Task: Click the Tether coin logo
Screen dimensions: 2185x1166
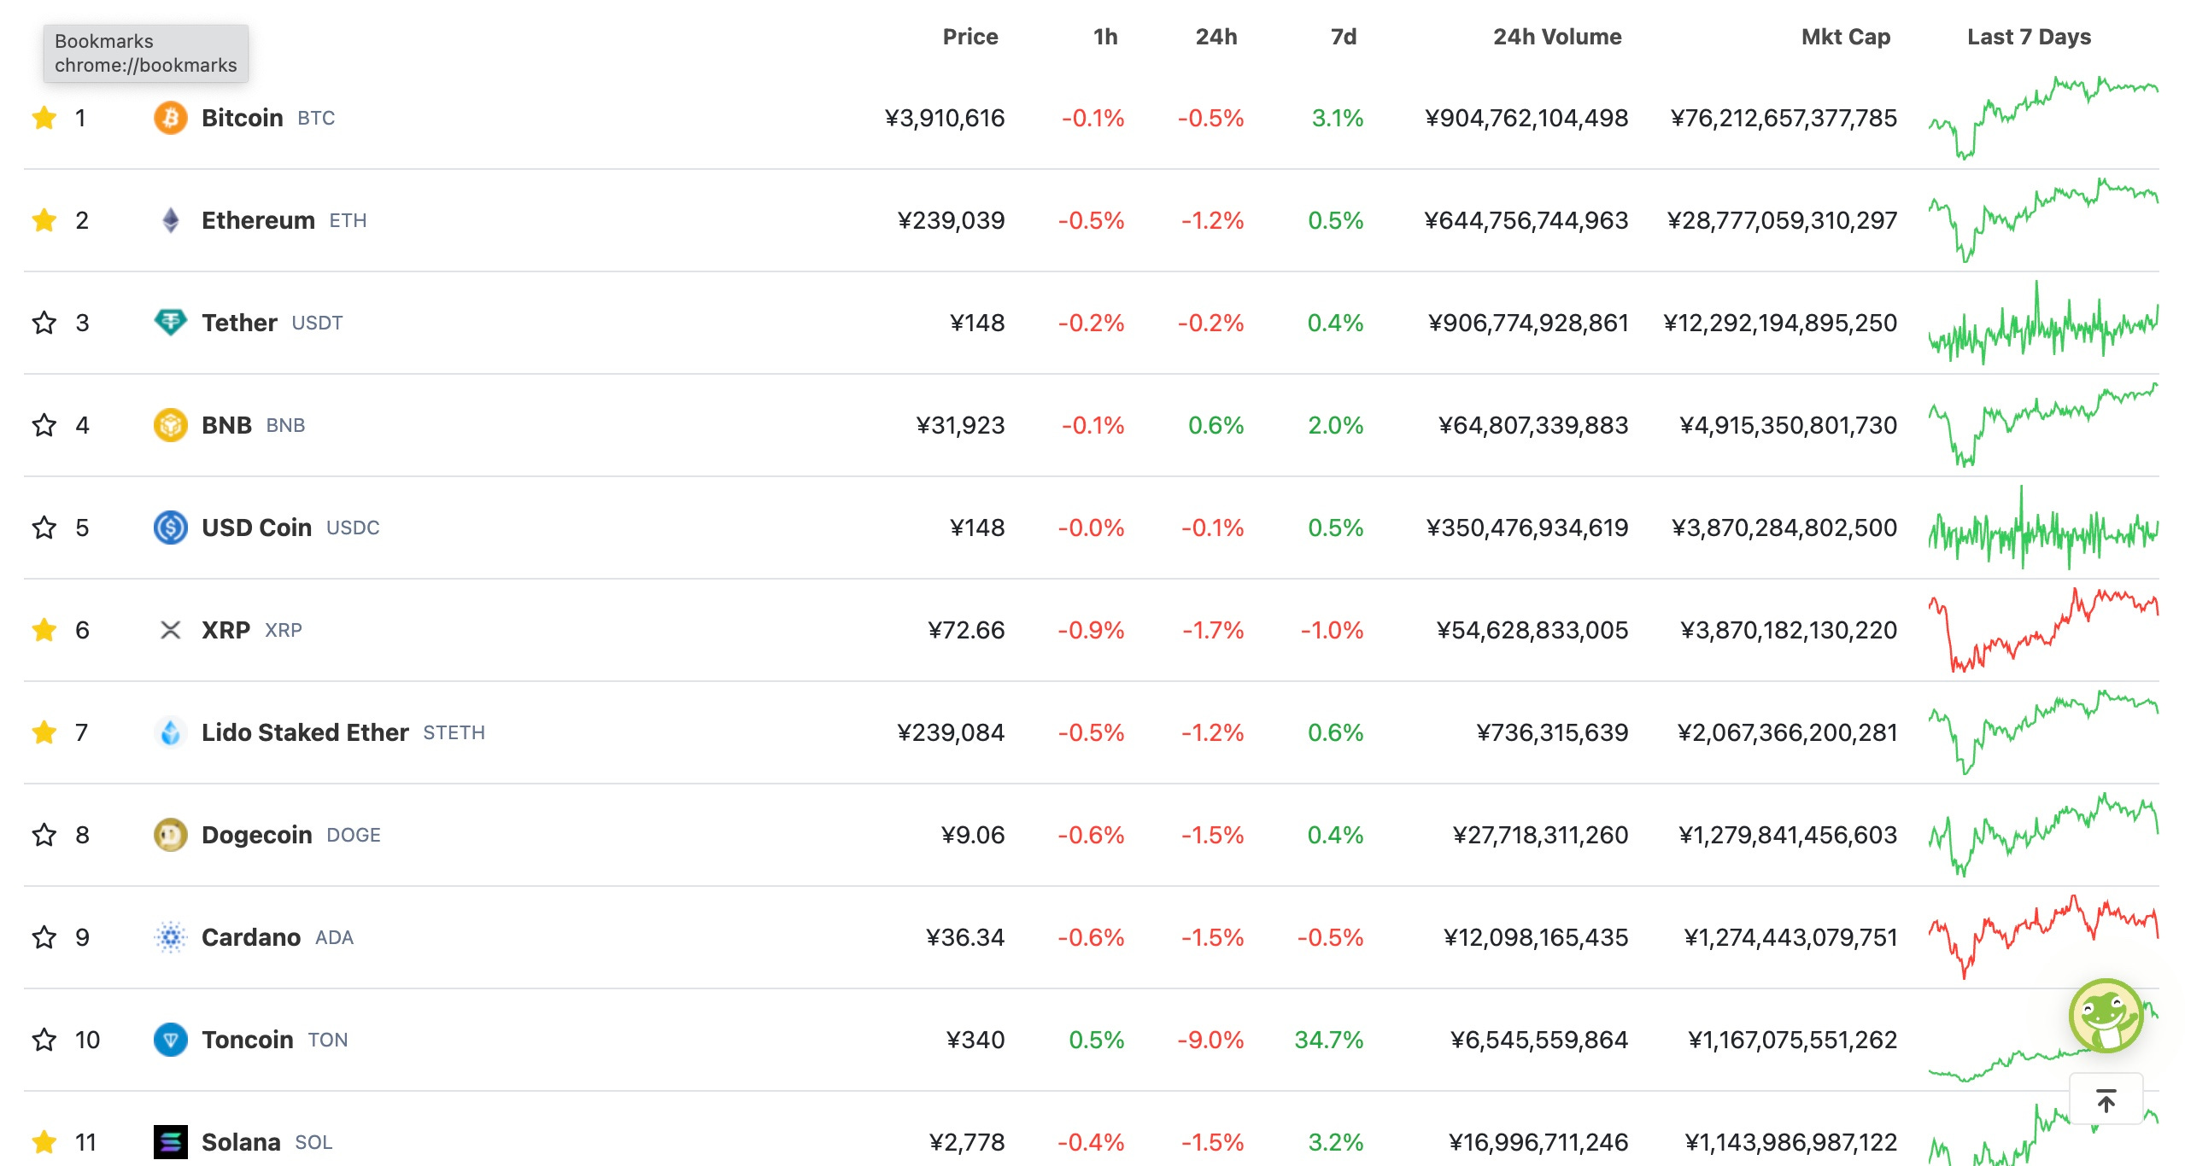Action: 171,323
